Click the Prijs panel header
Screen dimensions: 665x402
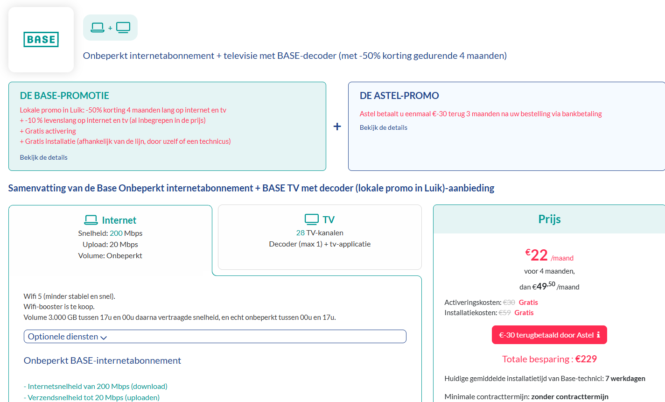click(549, 219)
